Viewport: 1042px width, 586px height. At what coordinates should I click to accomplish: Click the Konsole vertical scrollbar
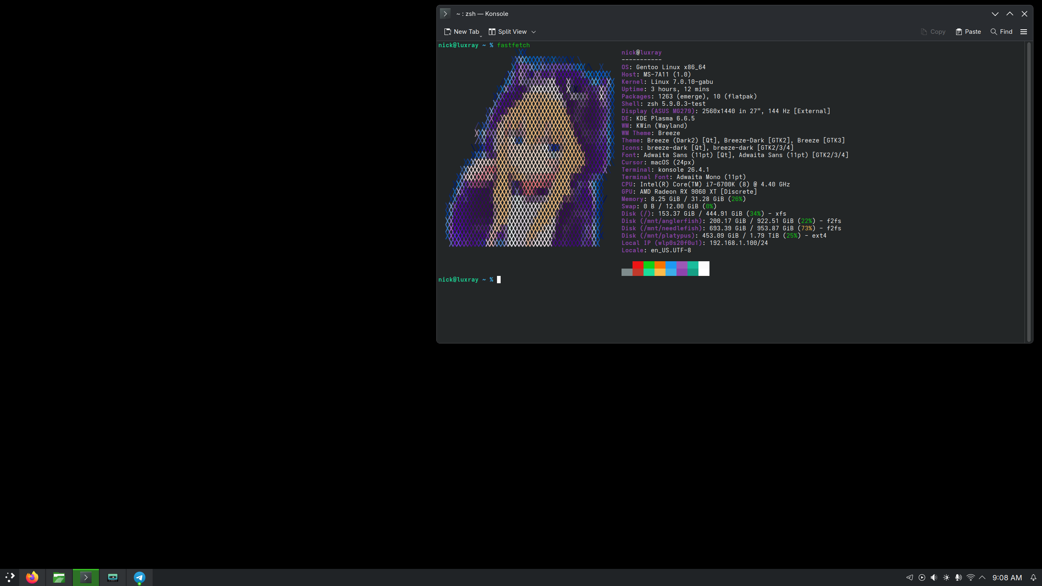coord(1029,192)
